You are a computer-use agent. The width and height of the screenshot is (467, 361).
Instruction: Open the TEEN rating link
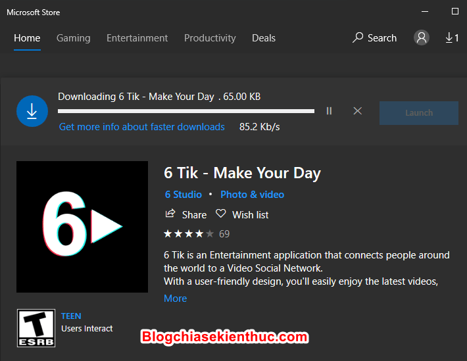click(x=71, y=316)
